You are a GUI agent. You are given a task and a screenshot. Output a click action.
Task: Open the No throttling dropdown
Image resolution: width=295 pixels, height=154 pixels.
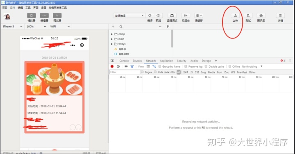pyautogui.click(x=252, y=66)
